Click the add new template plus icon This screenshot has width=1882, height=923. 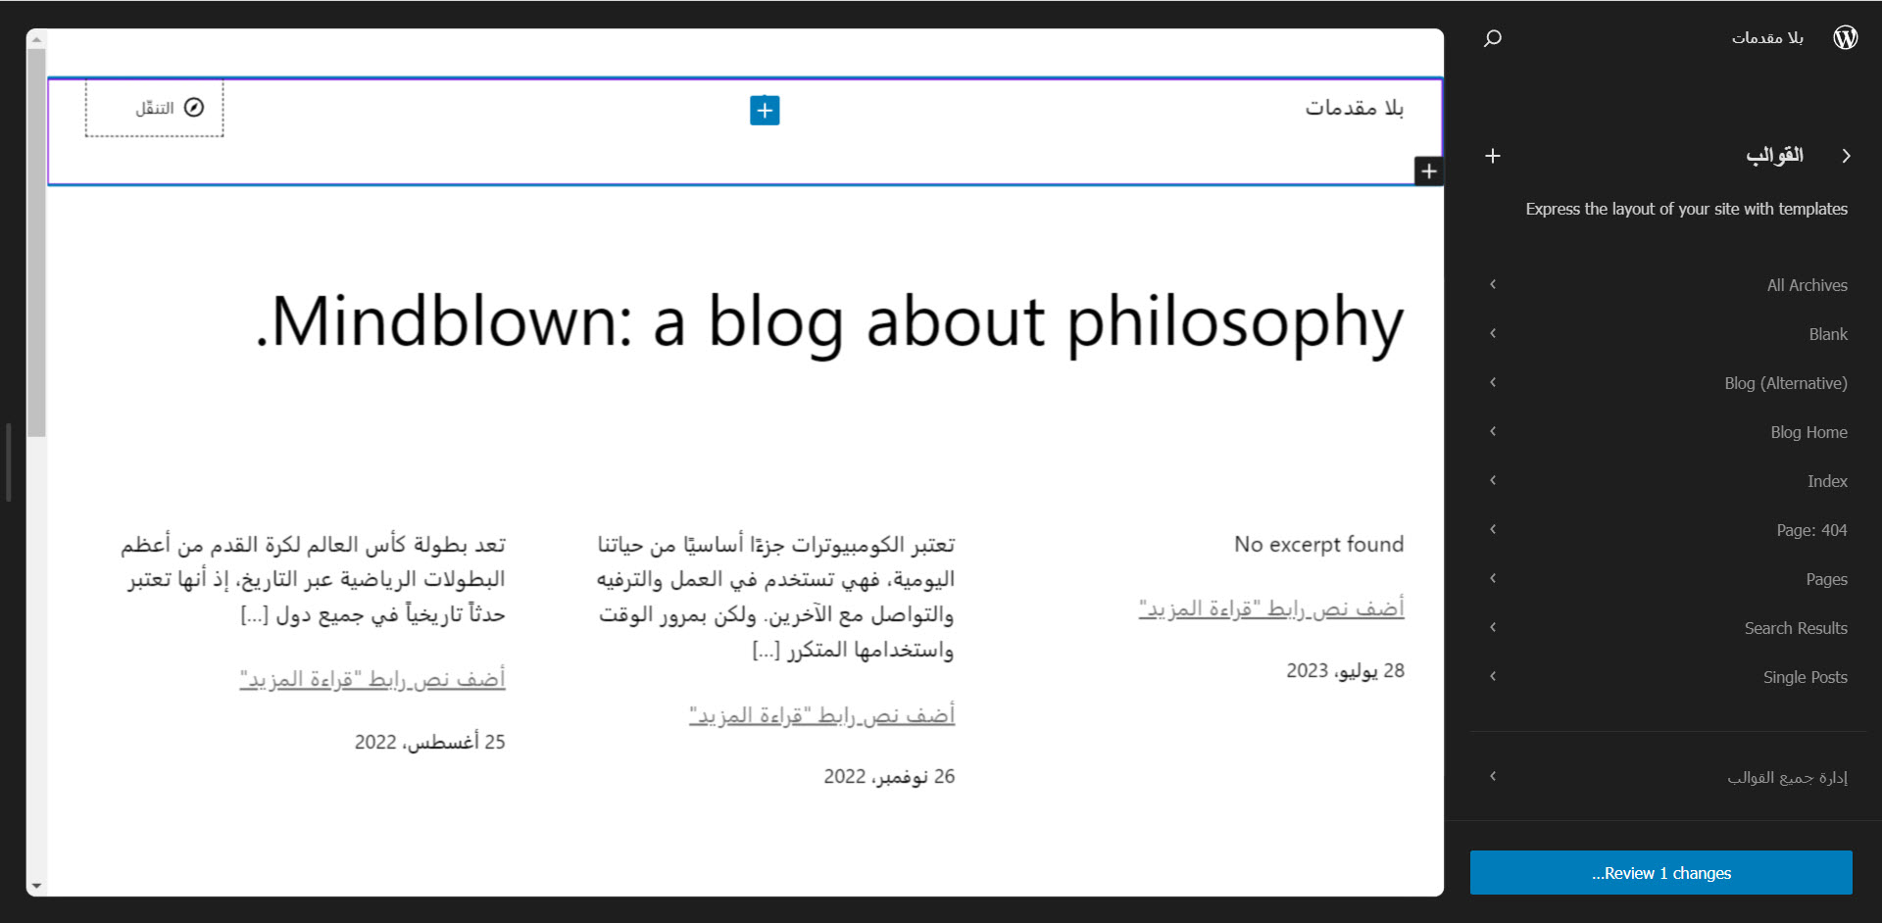pyautogui.click(x=1492, y=156)
